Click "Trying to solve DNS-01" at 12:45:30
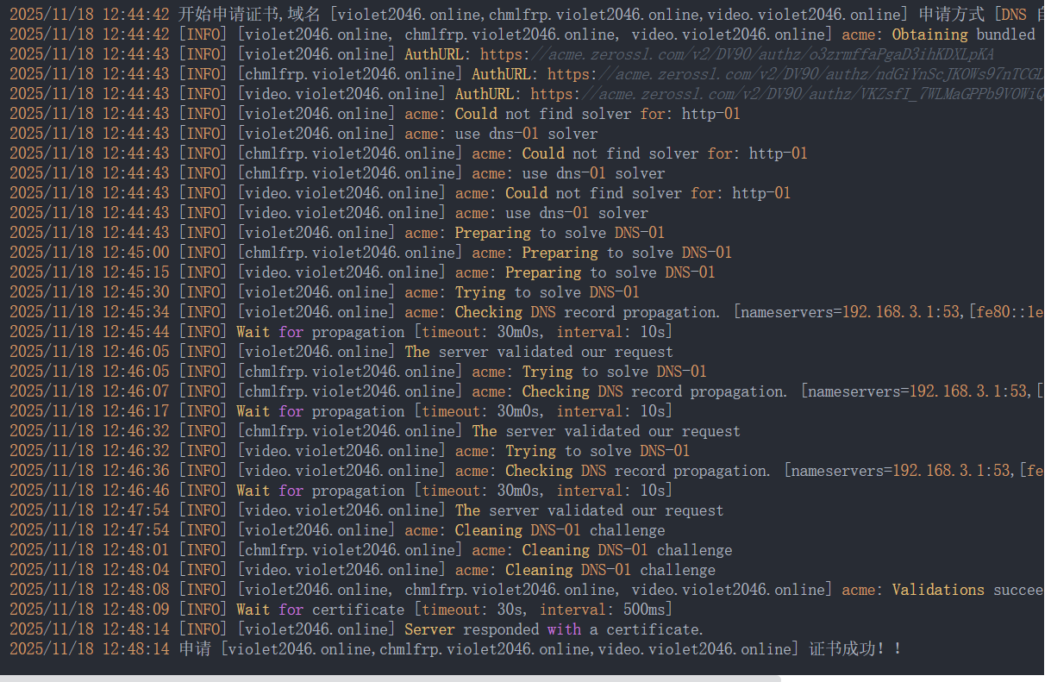The height and width of the screenshot is (682, 1051). tap(547, 292)
